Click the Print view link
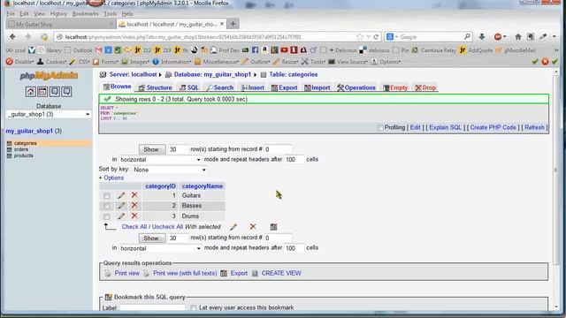This screenshot has height=318, width=566. click(126, 273)
